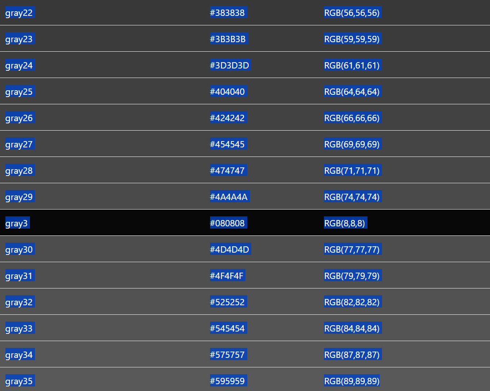Select the #383838 hex code
This screenshot has width=490, height=391.
[227, 13]
